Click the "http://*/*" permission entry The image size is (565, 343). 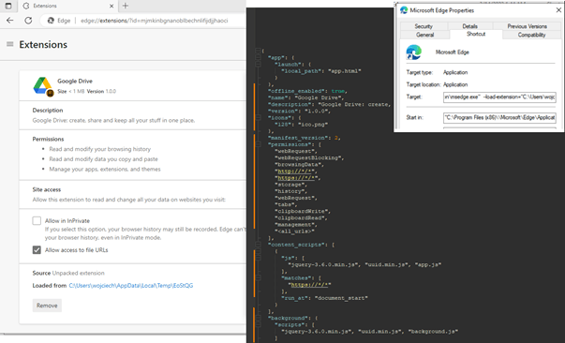[295, 171]
